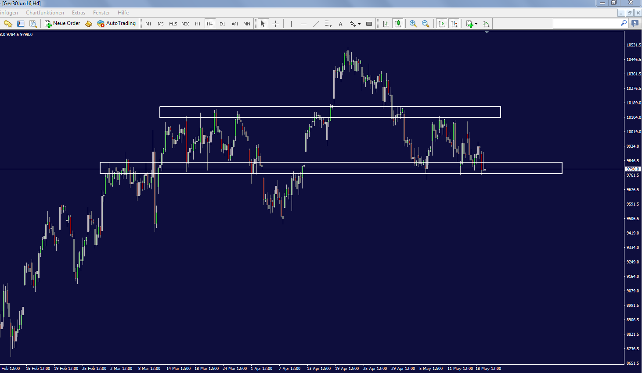Select the vertical line tool
This screenshot has height=373, width=642.
[291, 24]
